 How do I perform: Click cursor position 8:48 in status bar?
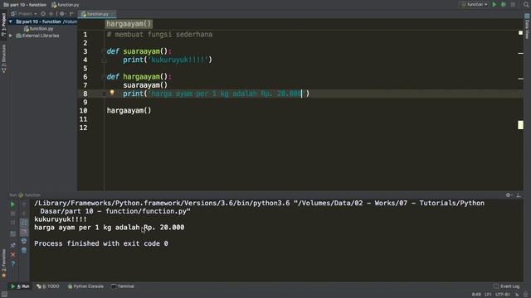476,295
